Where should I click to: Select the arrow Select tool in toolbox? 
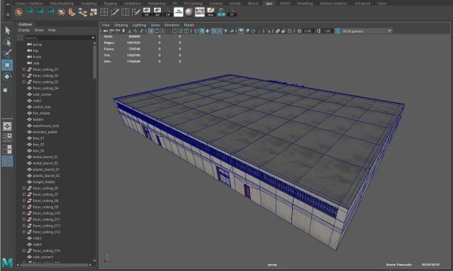click(8, 30)
